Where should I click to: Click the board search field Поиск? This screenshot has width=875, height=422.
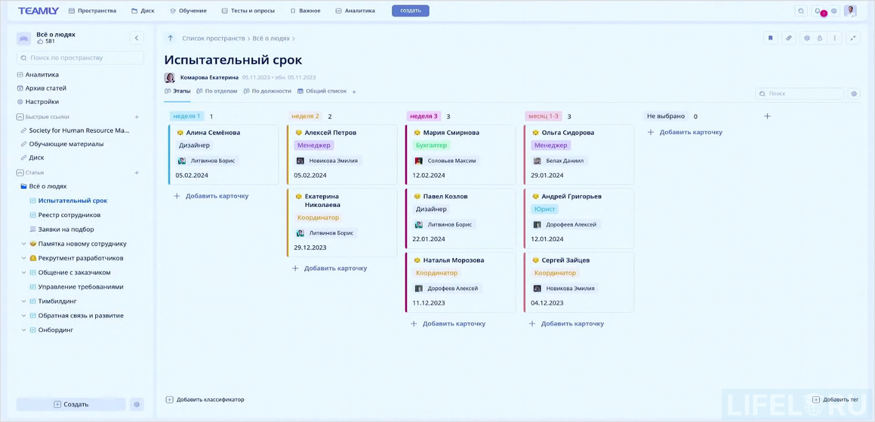coord(799,93)
